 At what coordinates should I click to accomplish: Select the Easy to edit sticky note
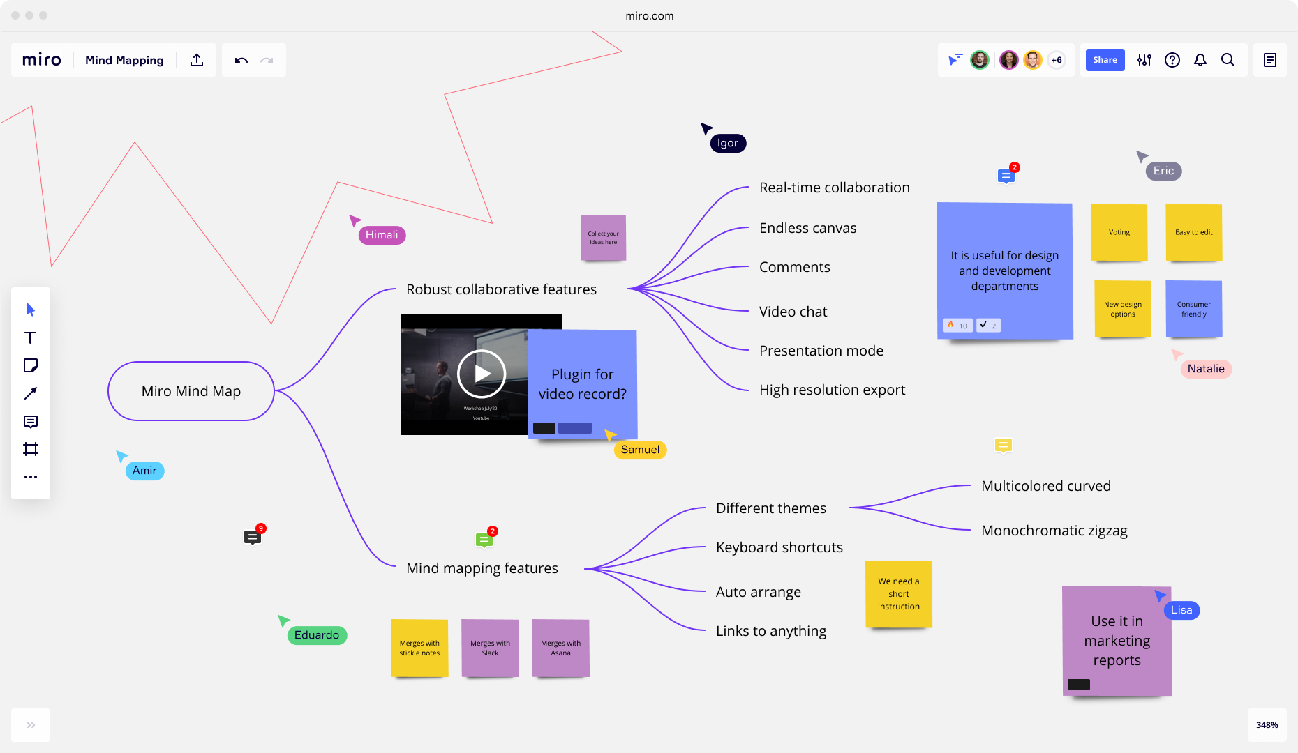click(x=1194, y=232)
